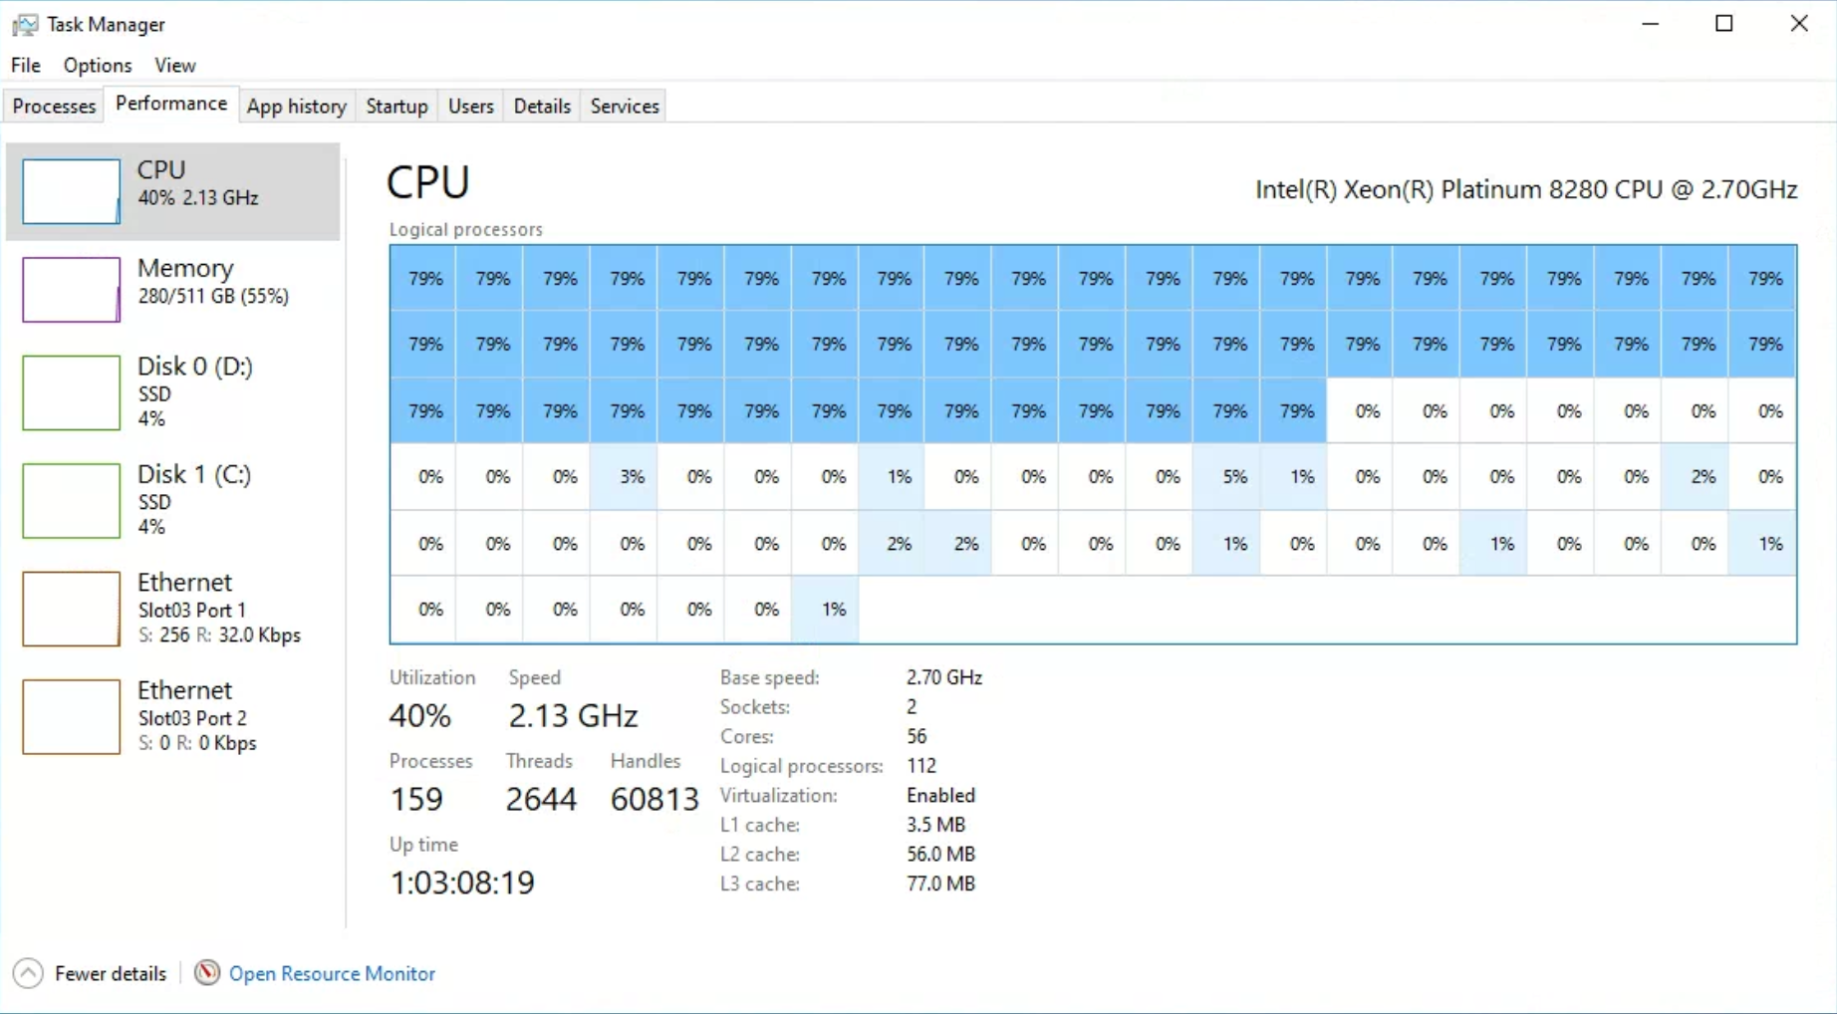This screenshot has height=1014, width=1837.
Task: Click the Cores value 56
Action: click(x=917, y=736)
